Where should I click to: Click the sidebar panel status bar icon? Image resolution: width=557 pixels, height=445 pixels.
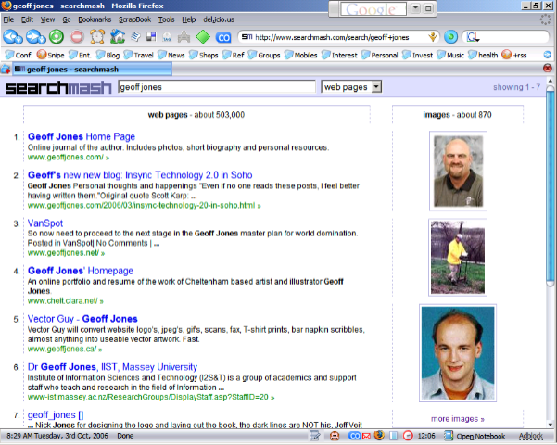click(394, 436)
